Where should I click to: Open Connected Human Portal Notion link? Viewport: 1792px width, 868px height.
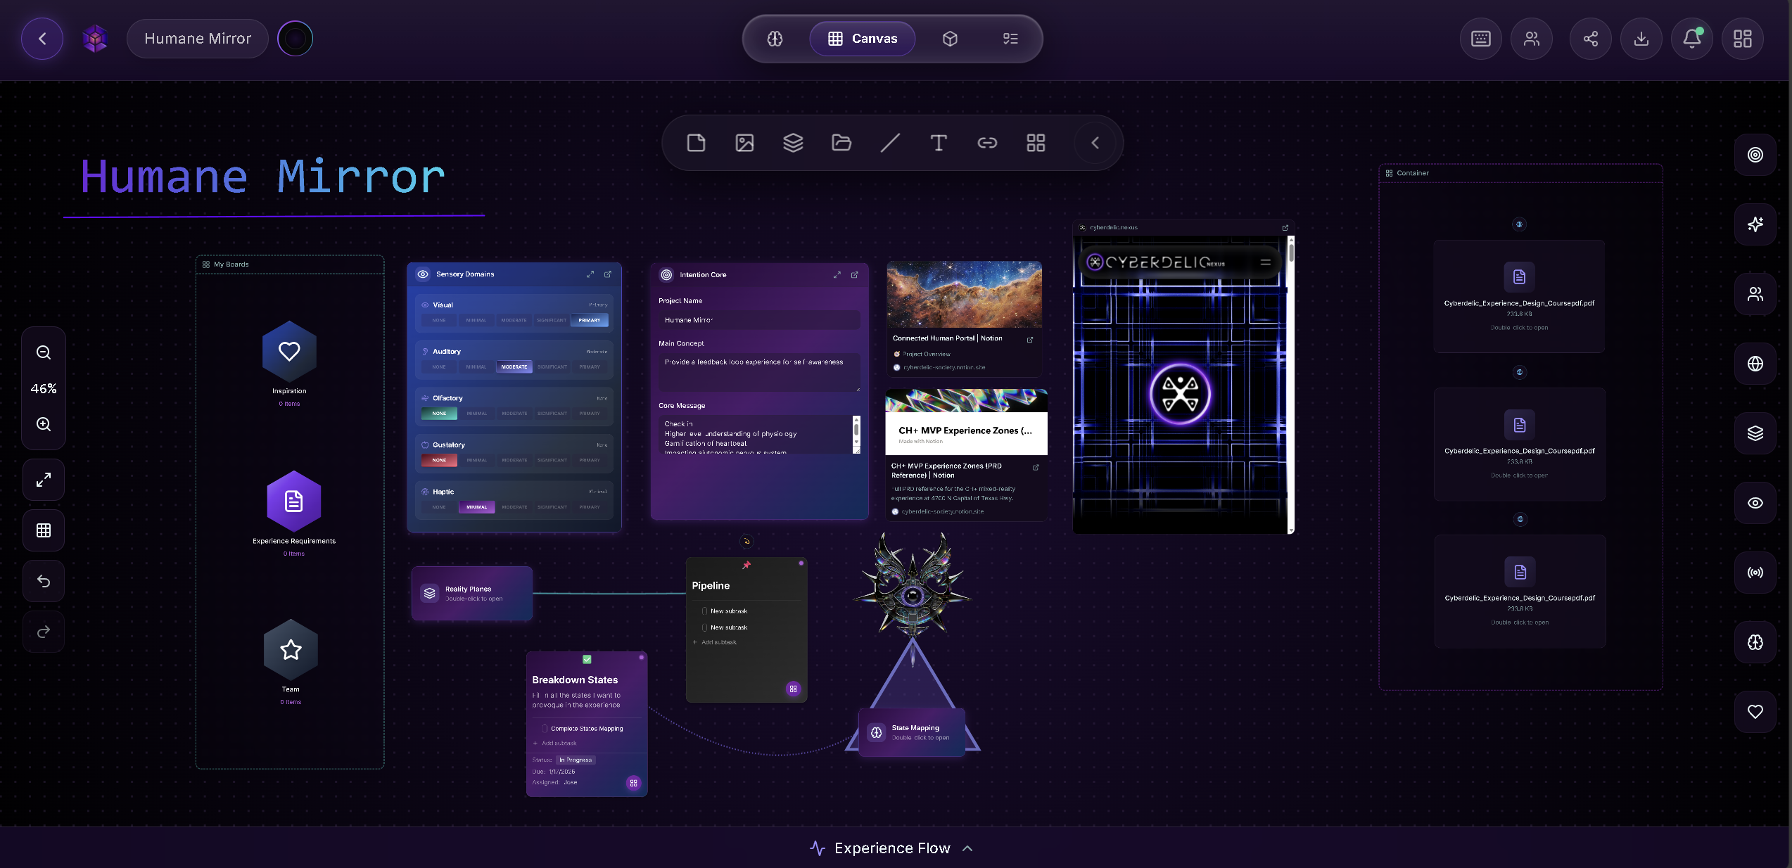coord(1029,340)
